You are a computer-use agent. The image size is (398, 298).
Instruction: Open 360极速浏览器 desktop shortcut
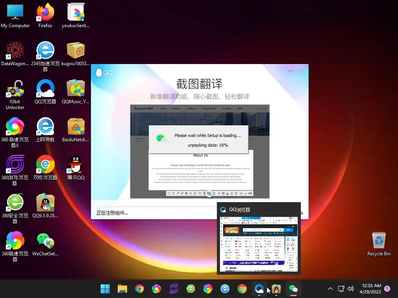pos(15,246)
